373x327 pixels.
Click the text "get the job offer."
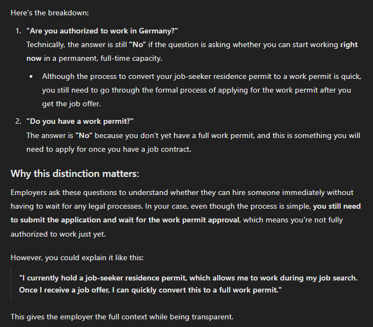[x=71, y=104]
